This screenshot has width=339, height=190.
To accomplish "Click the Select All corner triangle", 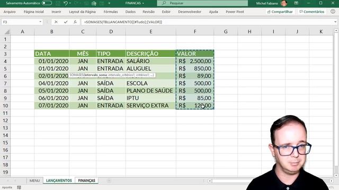I will coord(7,32).
